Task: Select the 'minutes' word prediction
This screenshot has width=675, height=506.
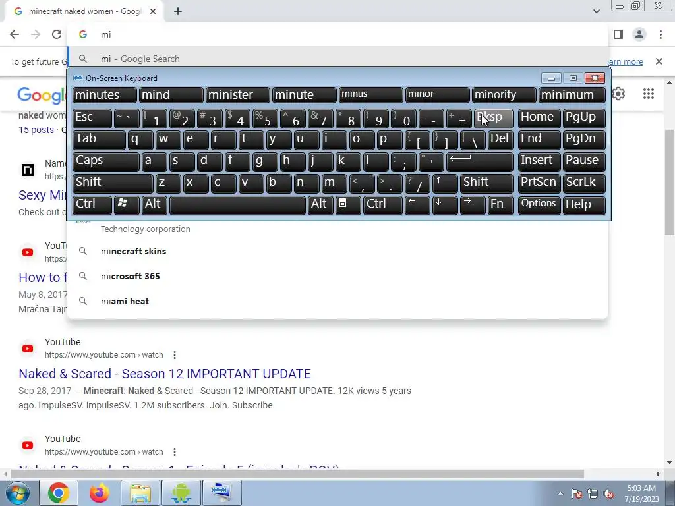Action: (x=105, y=95)
